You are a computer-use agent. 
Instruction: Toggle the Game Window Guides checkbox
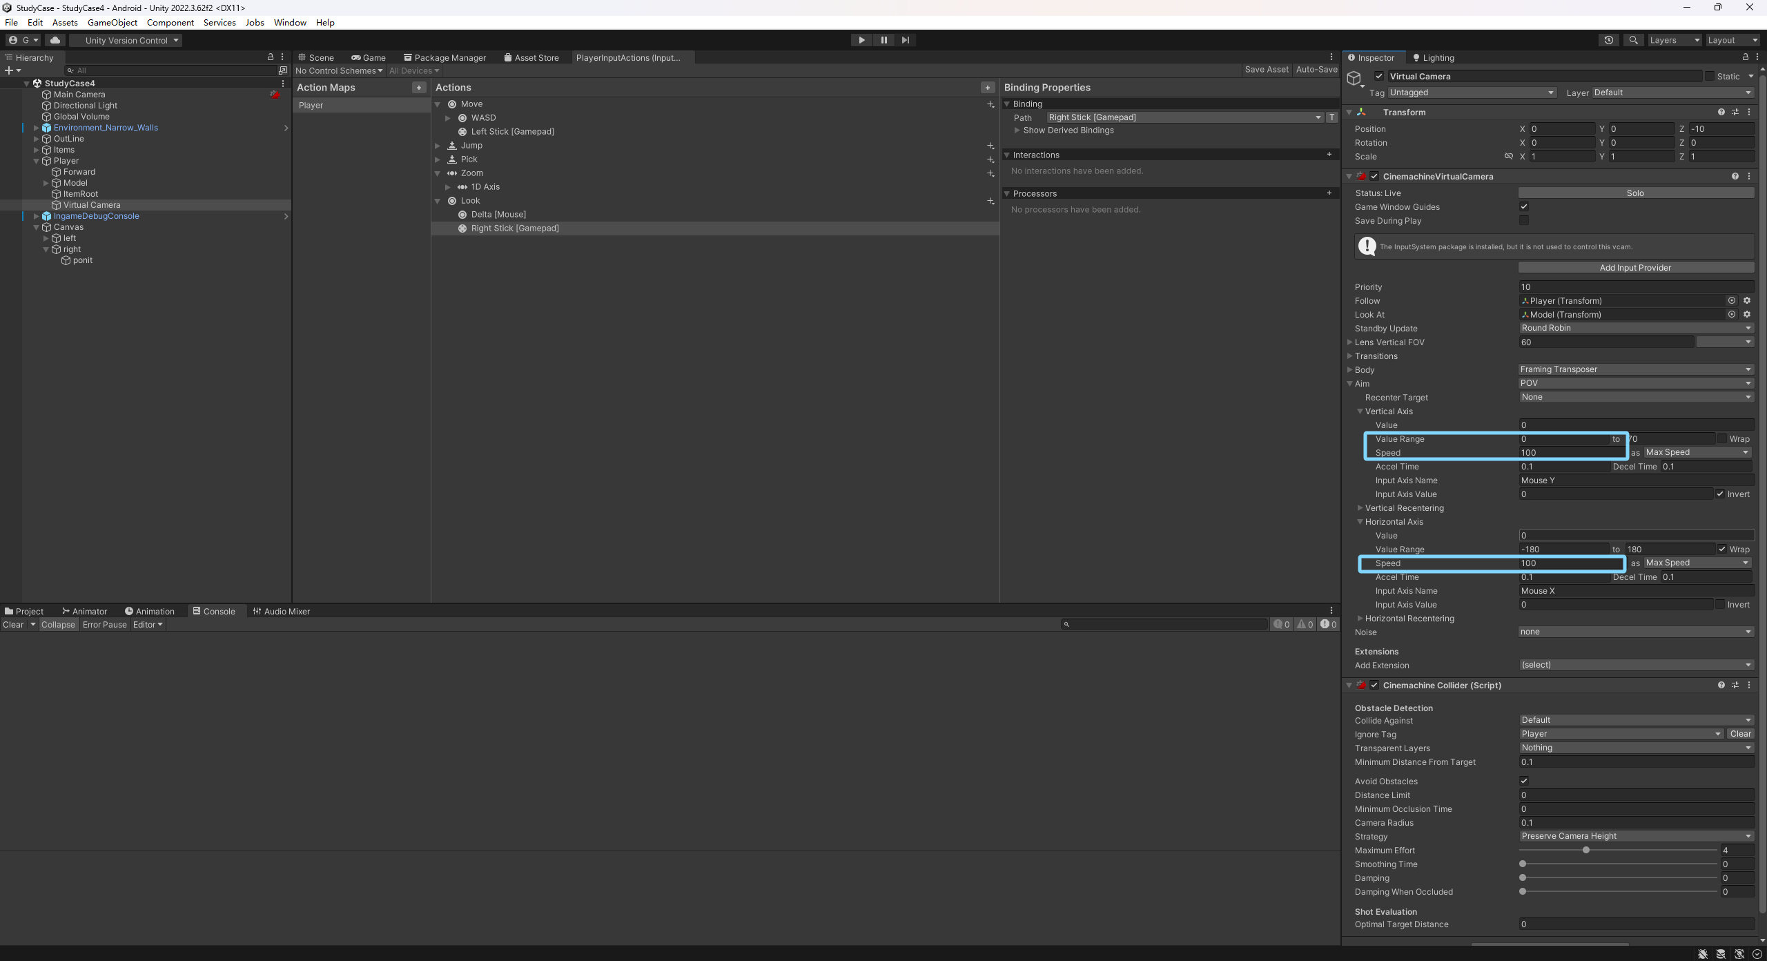click(x=1524, y=206)
